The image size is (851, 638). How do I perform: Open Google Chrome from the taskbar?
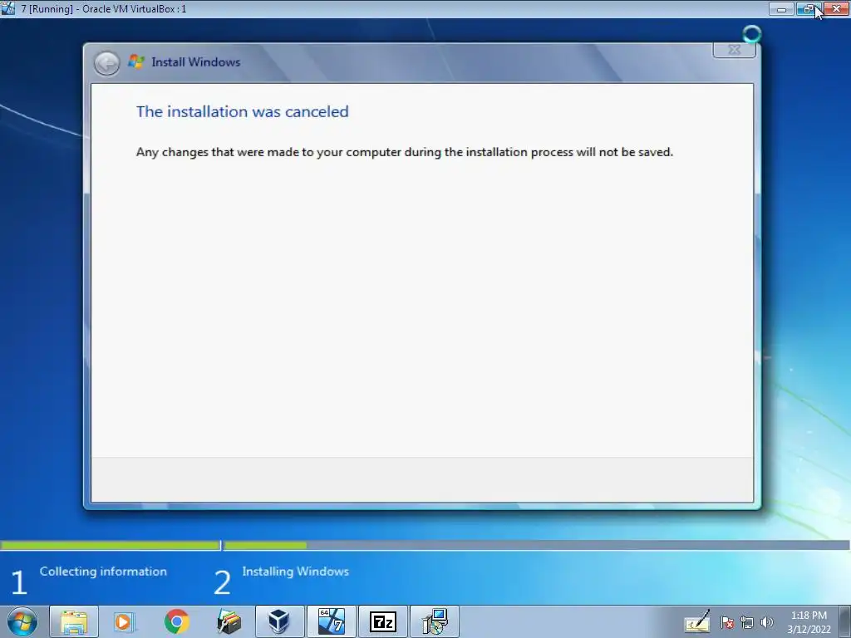[x=176, y=621]
